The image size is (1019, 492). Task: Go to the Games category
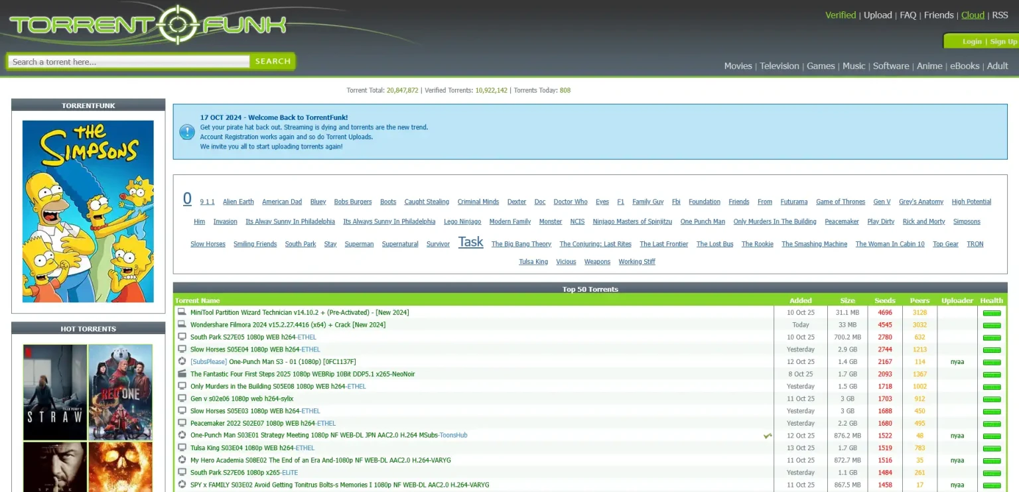821,66
